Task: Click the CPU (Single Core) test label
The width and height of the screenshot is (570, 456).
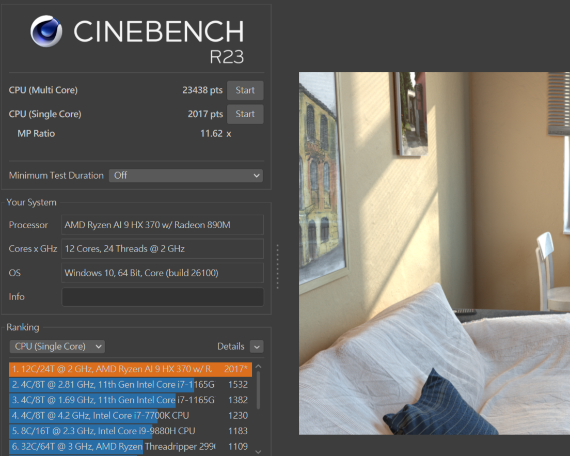Action: (45, 114)
